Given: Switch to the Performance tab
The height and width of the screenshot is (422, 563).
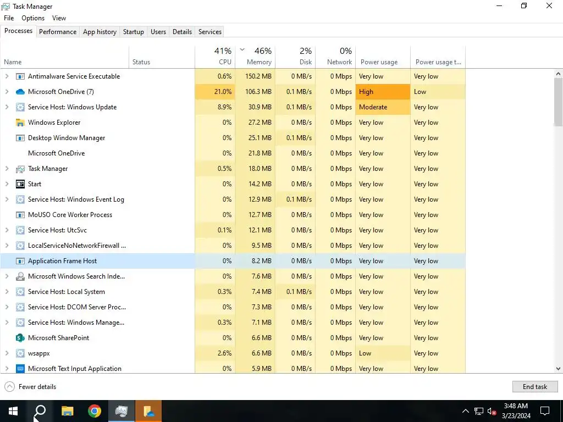Looking at the screenshot, I should coord(58,31).
